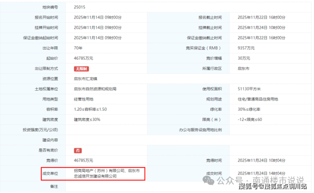Click the 成交时间 label

214,173
